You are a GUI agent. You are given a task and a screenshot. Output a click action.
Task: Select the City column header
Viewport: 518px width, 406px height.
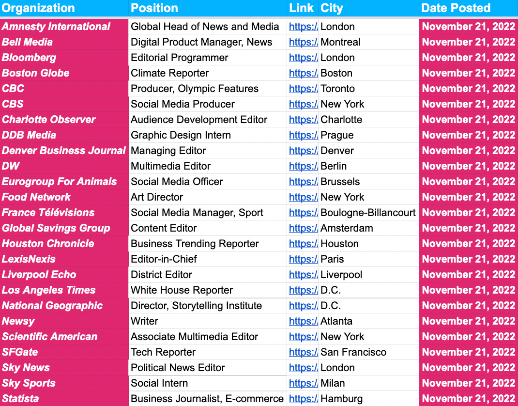click(x=368, y=8)
